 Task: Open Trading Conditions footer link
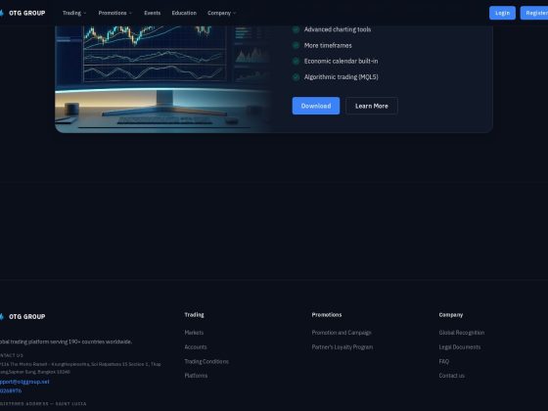pyautogui.click(x=206, y=361)
